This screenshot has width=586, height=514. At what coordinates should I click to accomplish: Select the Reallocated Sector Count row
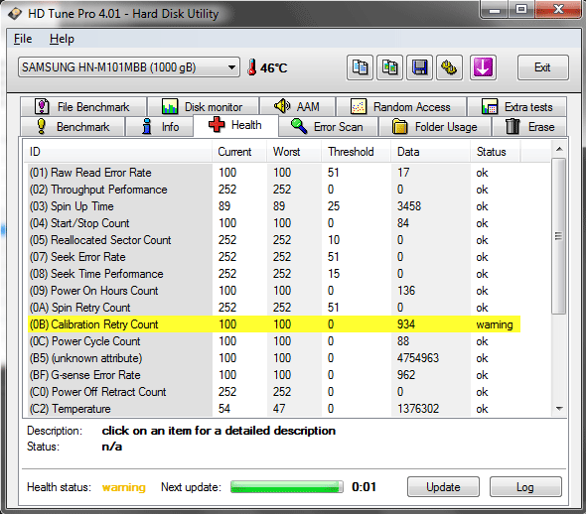pos(274,240)
